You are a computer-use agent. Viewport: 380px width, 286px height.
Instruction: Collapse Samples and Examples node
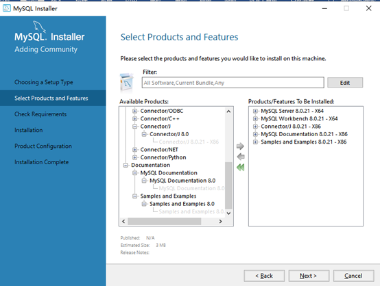click(134, 196)
